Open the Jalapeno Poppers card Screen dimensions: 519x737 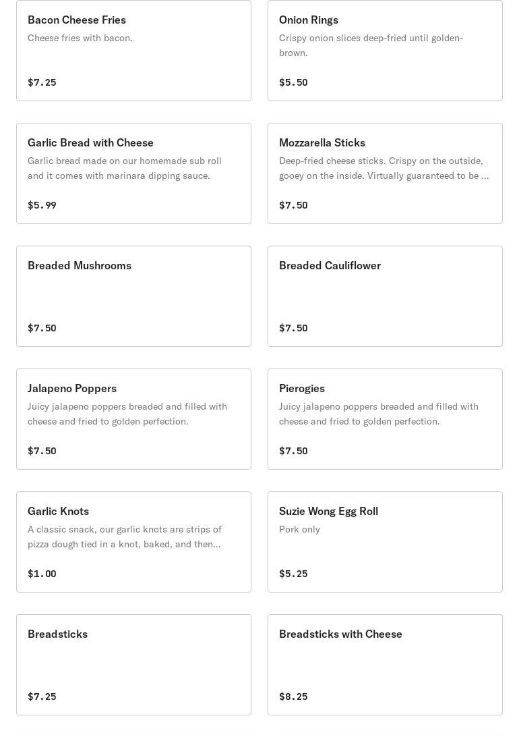coord(133,419)
